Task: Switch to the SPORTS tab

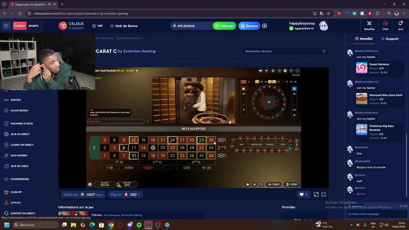Action: pos(33,26)
